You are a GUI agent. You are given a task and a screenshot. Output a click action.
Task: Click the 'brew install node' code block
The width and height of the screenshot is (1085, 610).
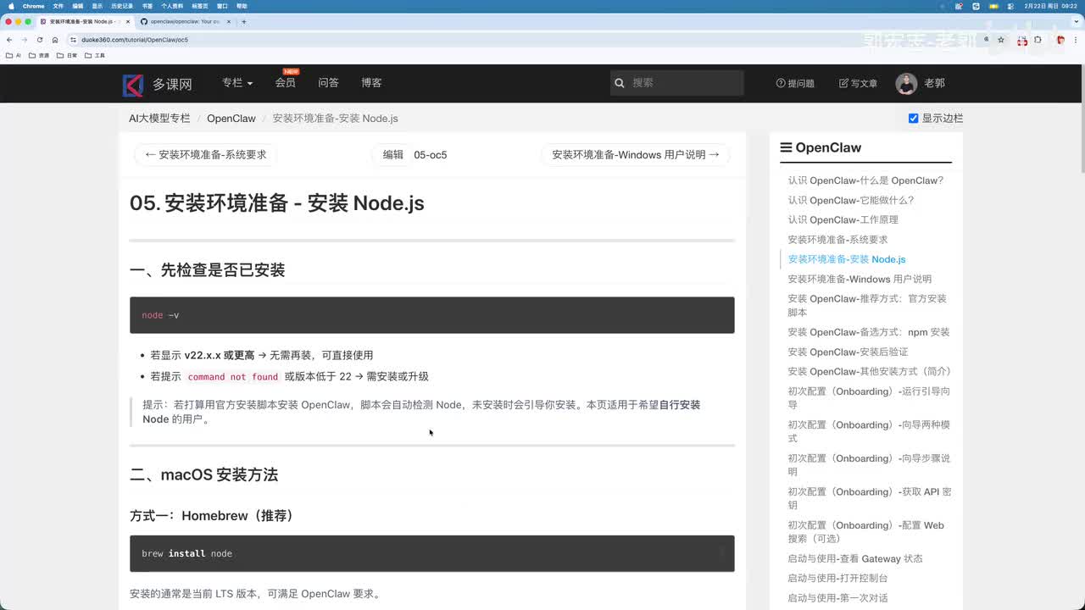click(x=432, y=553)
